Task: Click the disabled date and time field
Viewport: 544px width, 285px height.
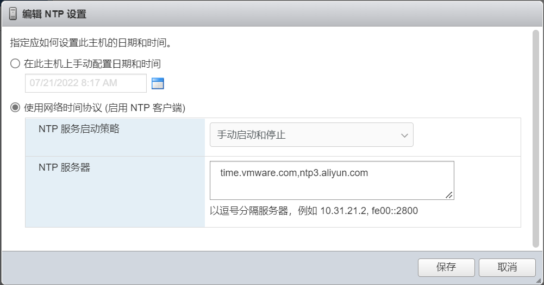Action: [85, 83]
